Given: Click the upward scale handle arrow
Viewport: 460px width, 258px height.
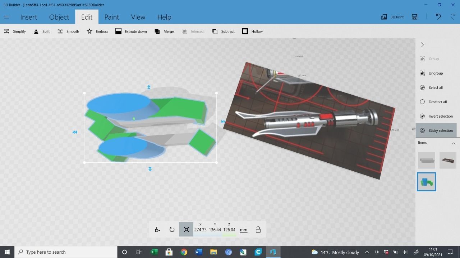Looking at the screenshot, I should (149, 87).
